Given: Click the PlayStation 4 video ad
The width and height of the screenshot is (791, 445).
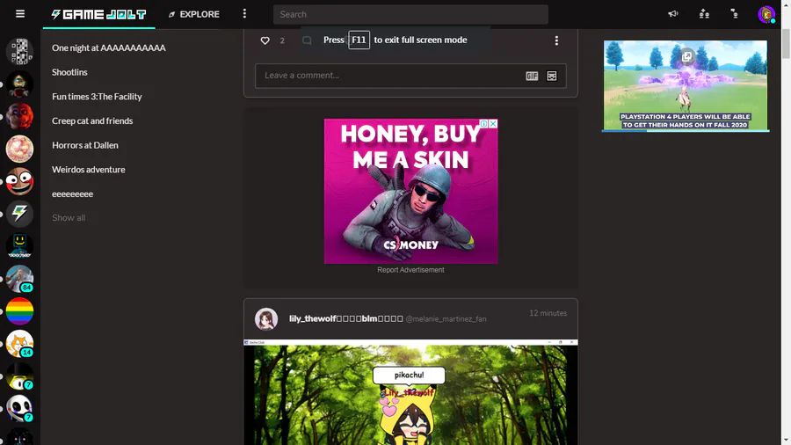Looking at the screenshot, I should pos(686,86).
